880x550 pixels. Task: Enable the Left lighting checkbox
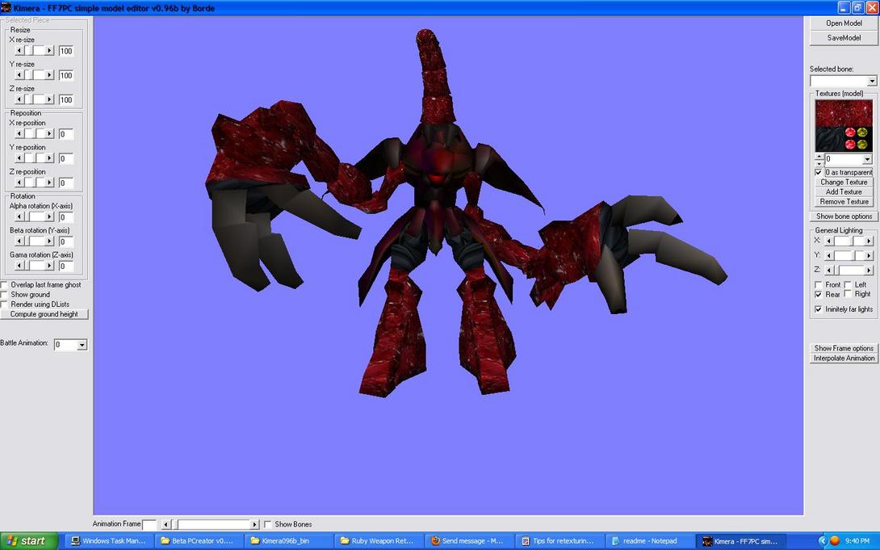[848, 285]
